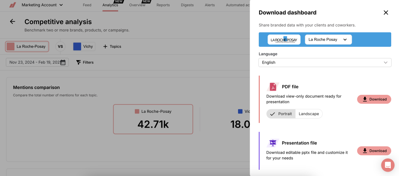The height and width of the screenshot is (176, 399).
Task: Select the Vichy topic chip
Action: click(84, 46)
